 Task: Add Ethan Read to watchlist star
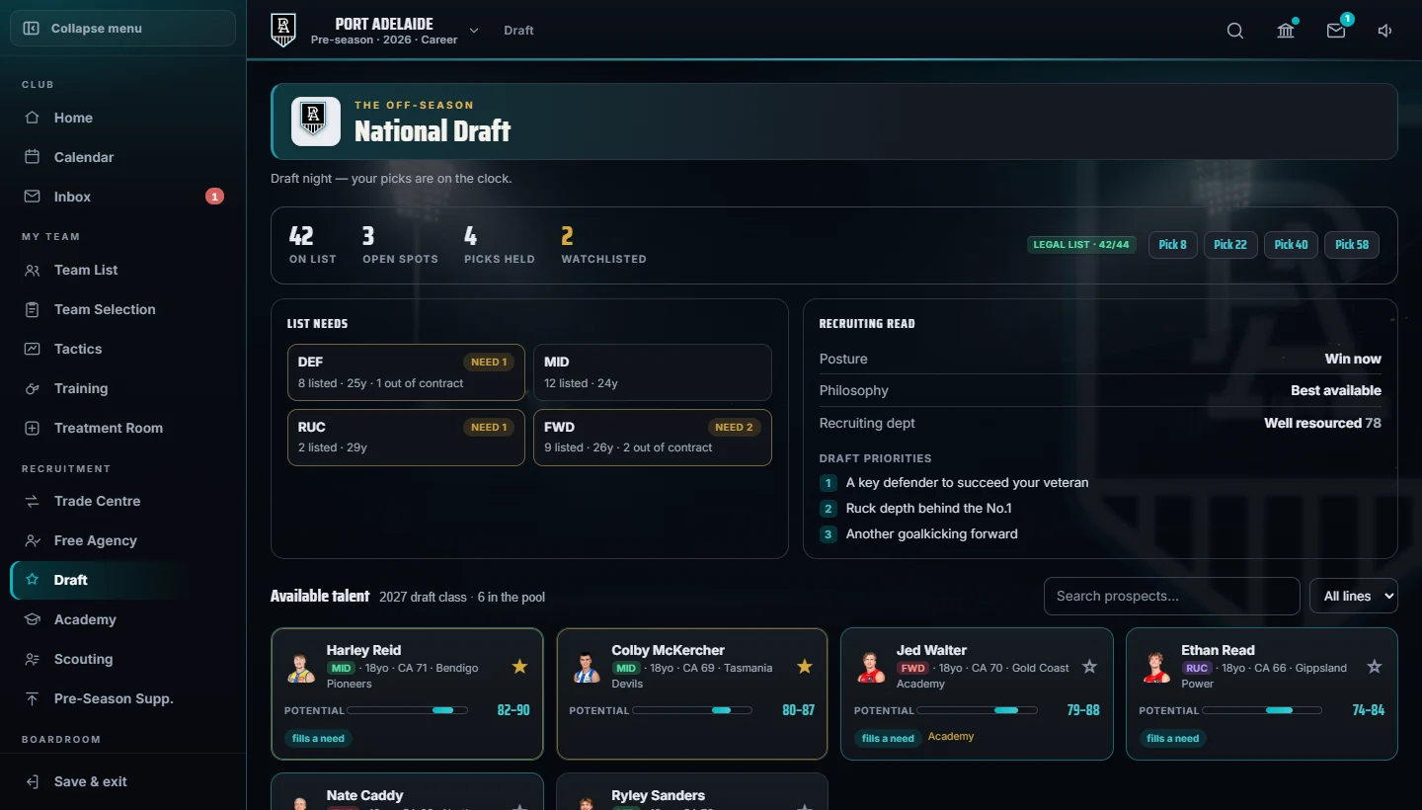pyautogui.click(x=1374, y=667)
